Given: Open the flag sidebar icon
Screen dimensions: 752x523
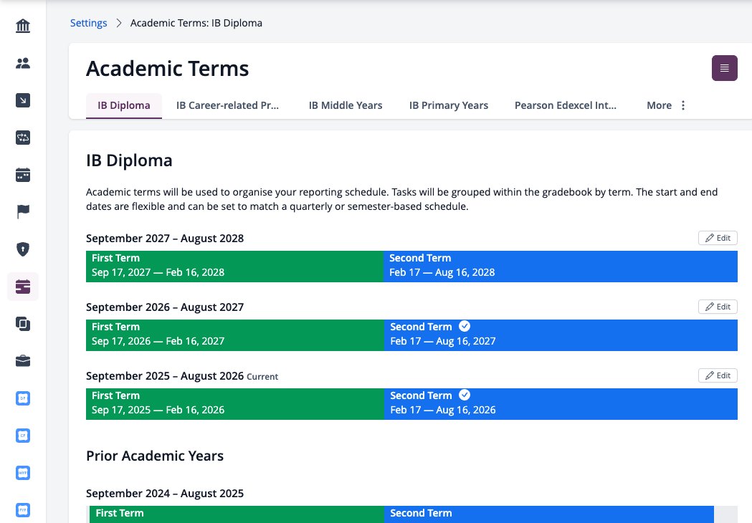Looking at the screenshot, I should click(x=22, y=211).
